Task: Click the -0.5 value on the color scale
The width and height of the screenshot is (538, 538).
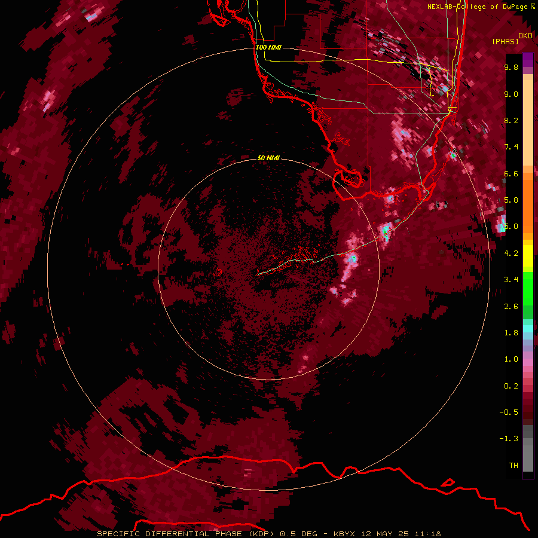Action: click(509, 412)
